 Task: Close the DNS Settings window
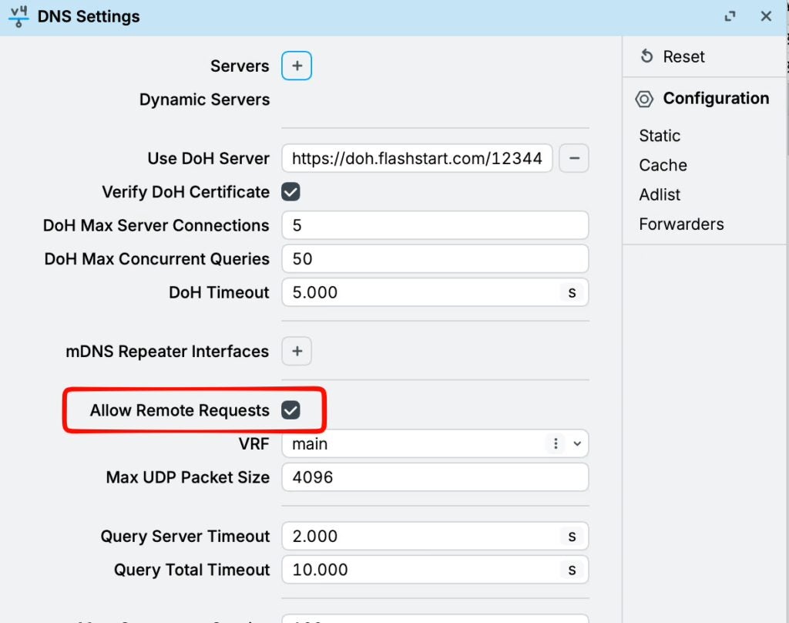tap(766, 16)
